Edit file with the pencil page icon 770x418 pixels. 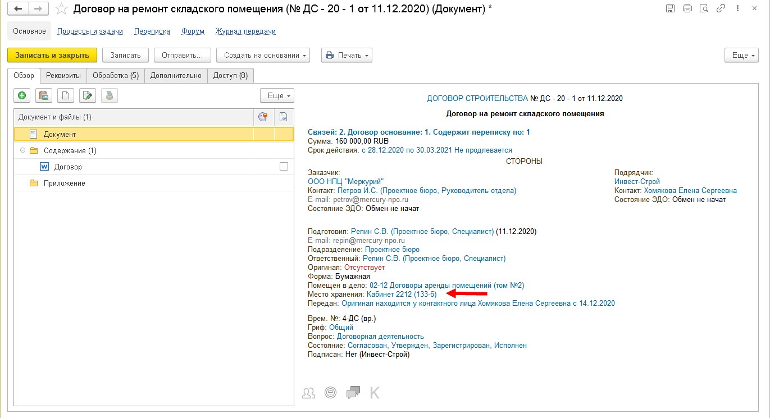pos(88,96)
